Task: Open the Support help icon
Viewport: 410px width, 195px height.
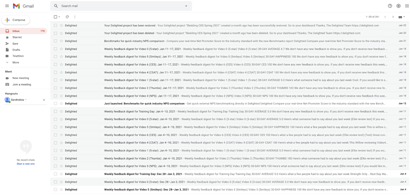Action: click(x=390, y=6)
